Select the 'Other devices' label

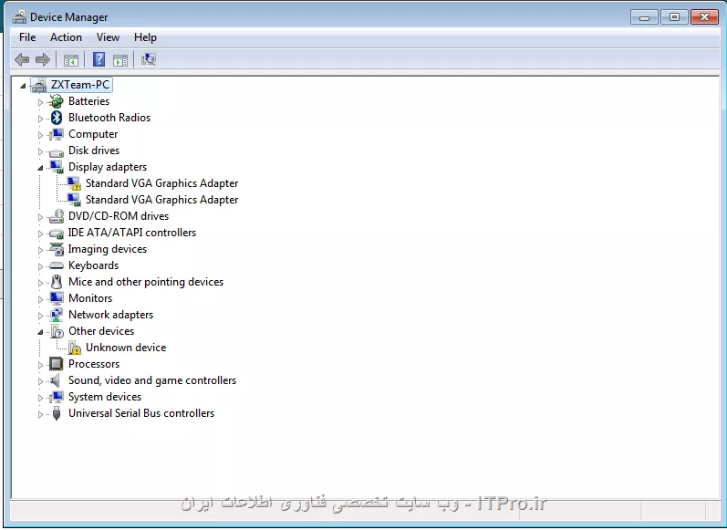(101, 331)
